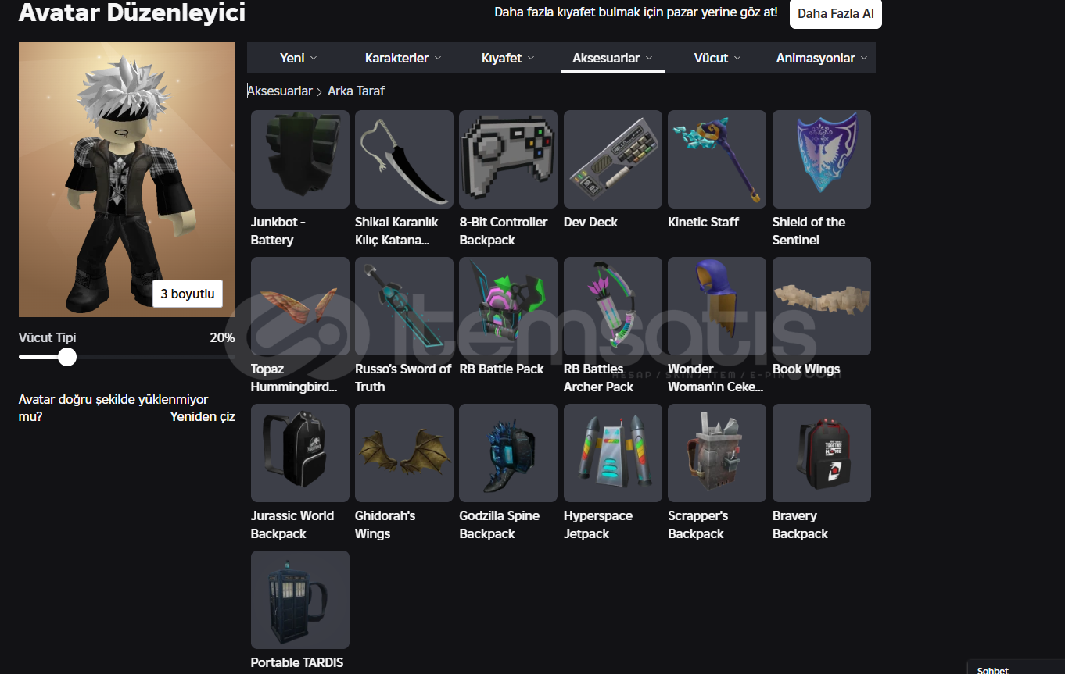
Task: Select the Godzilla Spine Backpack image
Action: (508, 453)
